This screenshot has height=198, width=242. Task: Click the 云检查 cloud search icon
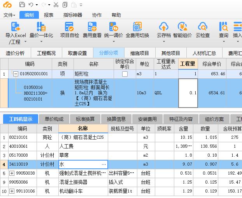[203, 27]
